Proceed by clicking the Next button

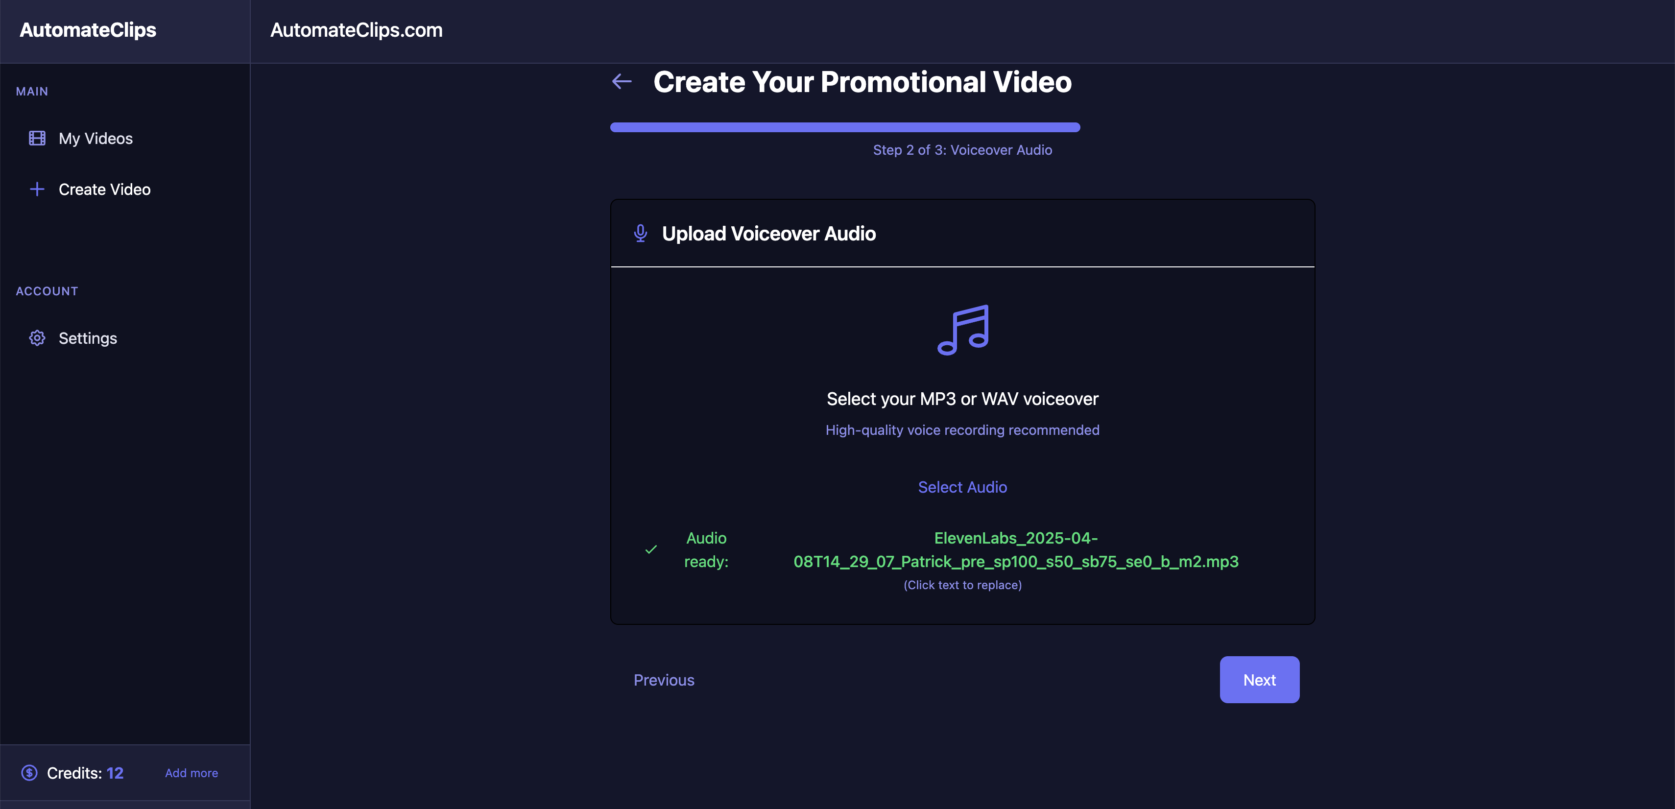pos(1259,680)
